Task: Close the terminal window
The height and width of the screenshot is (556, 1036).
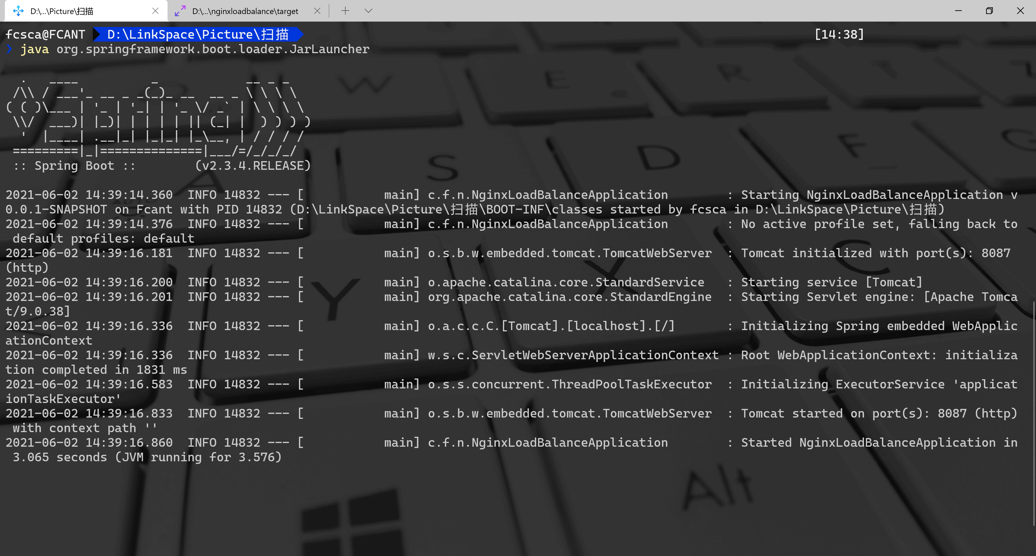Action: [1020, 11]
